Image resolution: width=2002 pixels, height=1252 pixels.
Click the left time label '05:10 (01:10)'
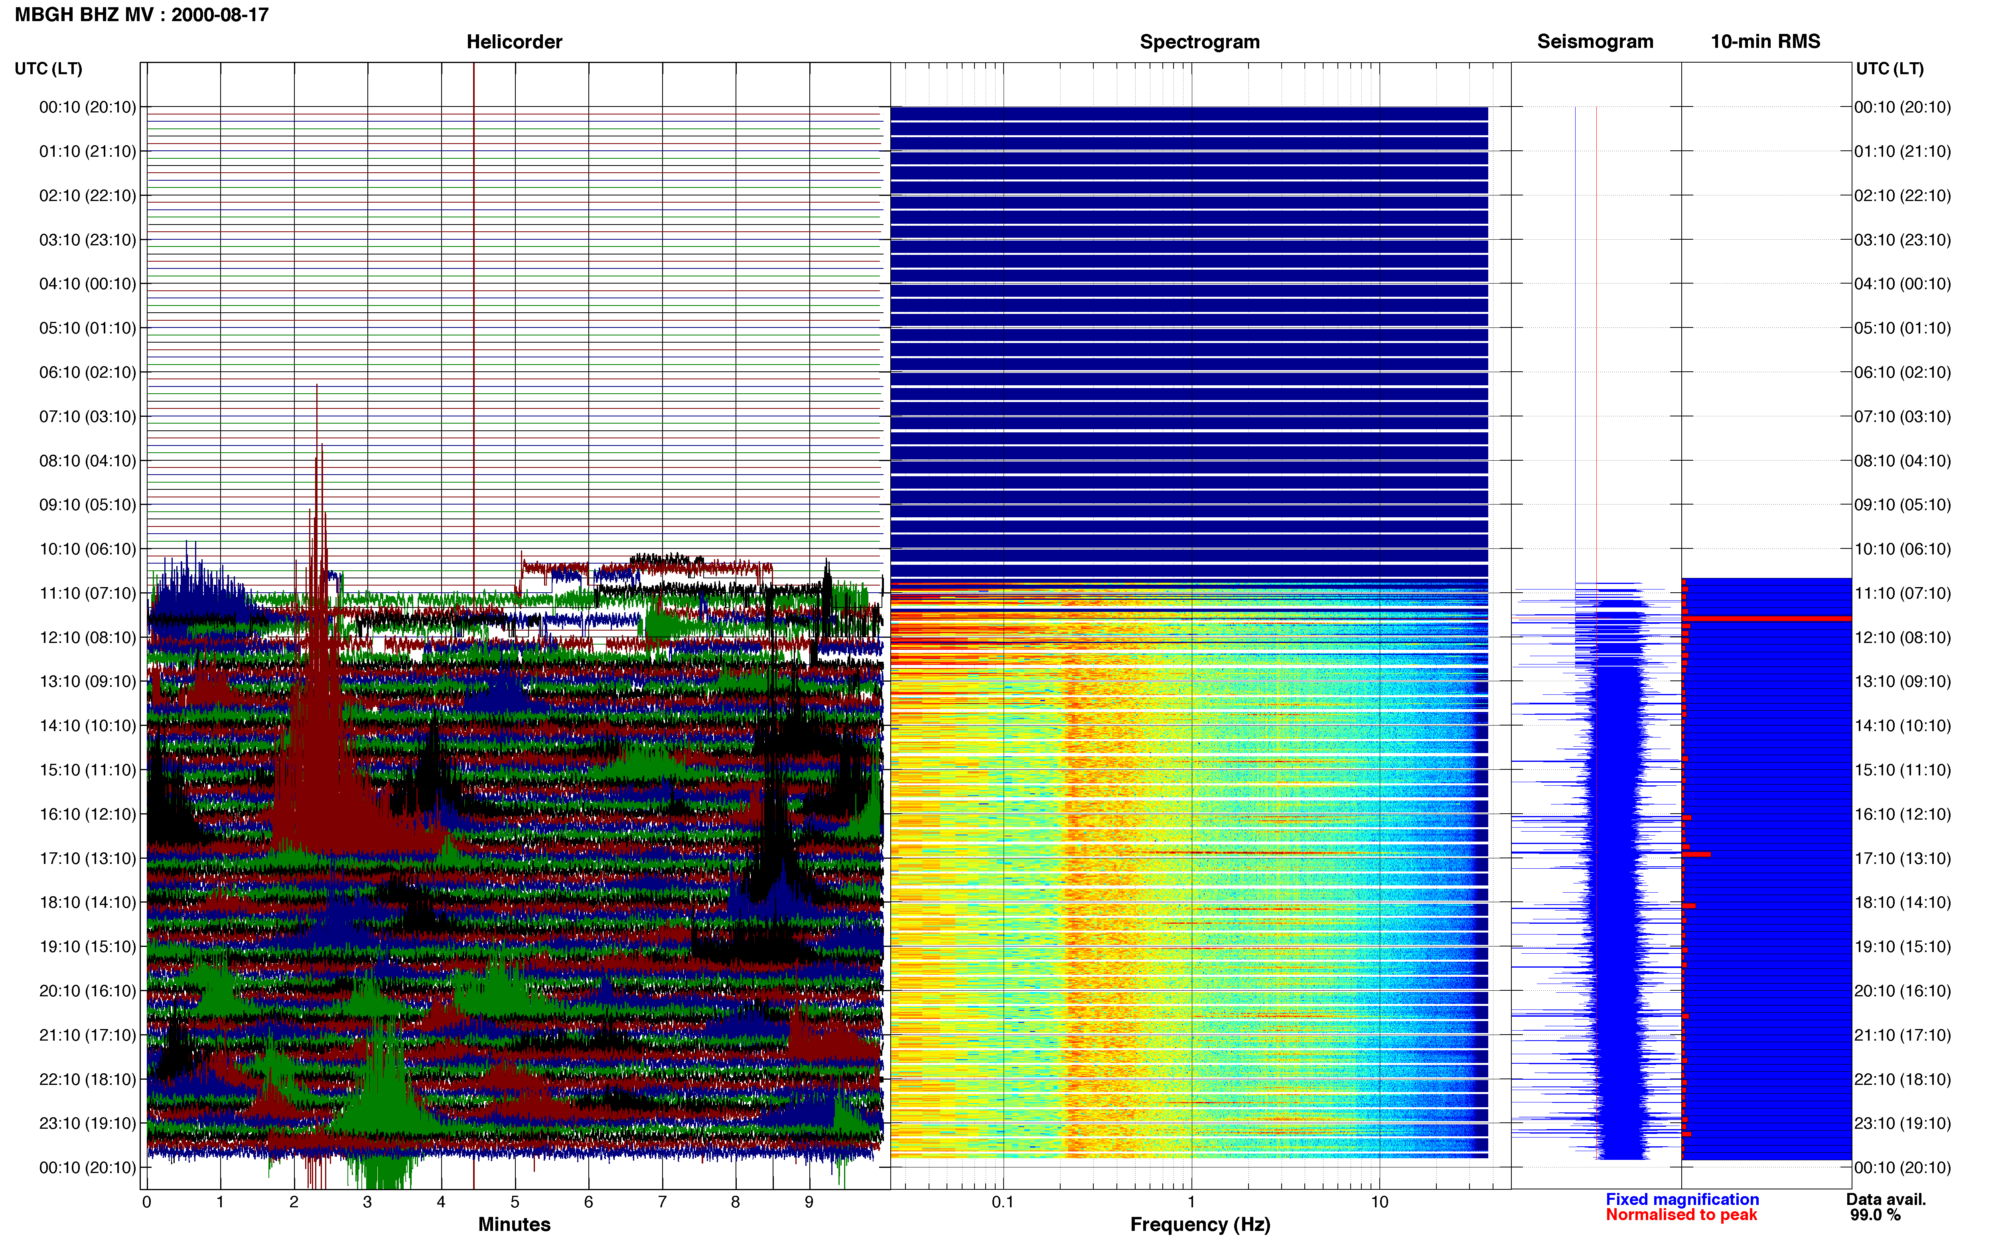pos(88,328)
